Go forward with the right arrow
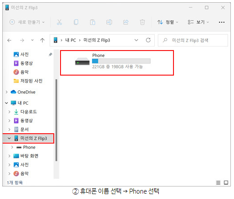234x199 pixels. pyautogui.click(x=22, y=40)
